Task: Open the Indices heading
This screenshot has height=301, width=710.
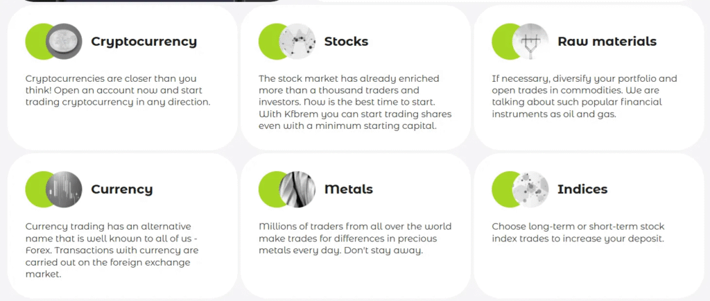Action: point(582,189)
